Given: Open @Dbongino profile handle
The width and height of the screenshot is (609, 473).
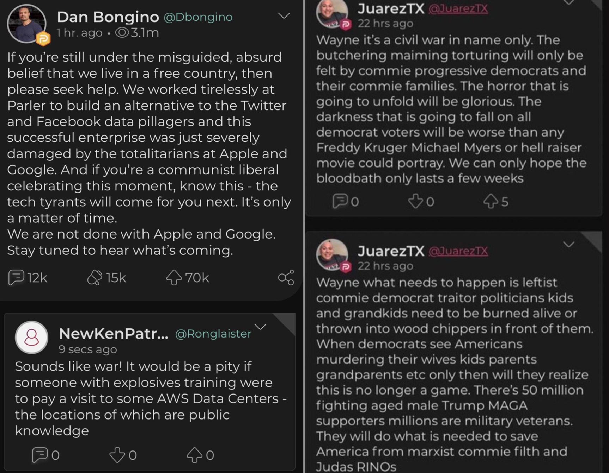Looking at the screenshot, I should point(198,17).
